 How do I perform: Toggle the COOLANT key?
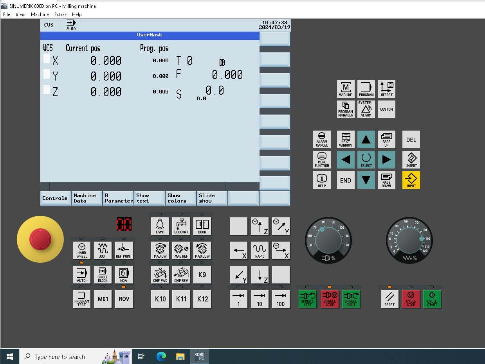tap(181, 226)
